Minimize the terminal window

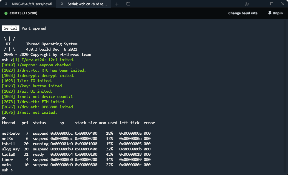[261, 4]
